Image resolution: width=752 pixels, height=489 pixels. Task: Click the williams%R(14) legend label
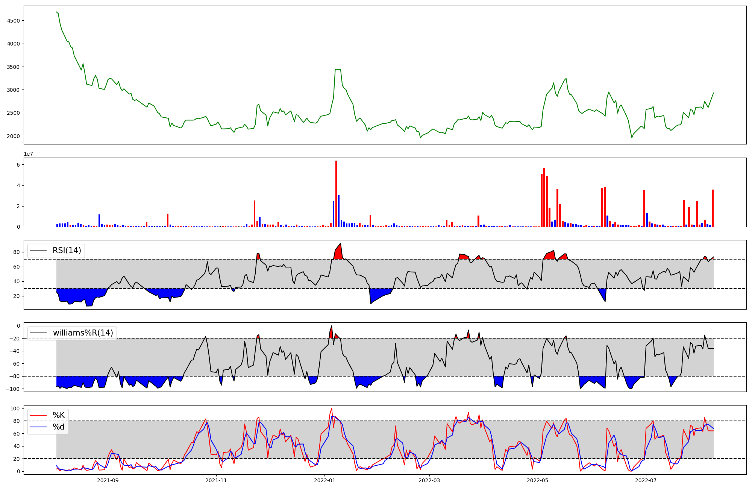coord(83,333)
